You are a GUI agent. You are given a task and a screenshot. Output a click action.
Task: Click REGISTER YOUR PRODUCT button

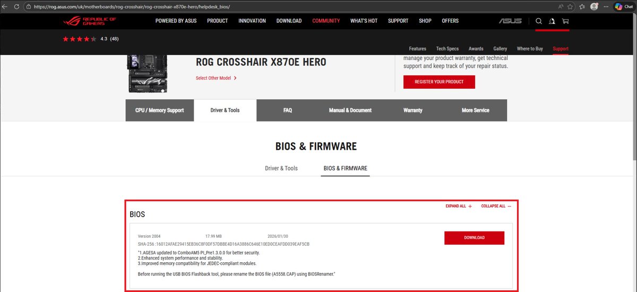click(439, 82)
